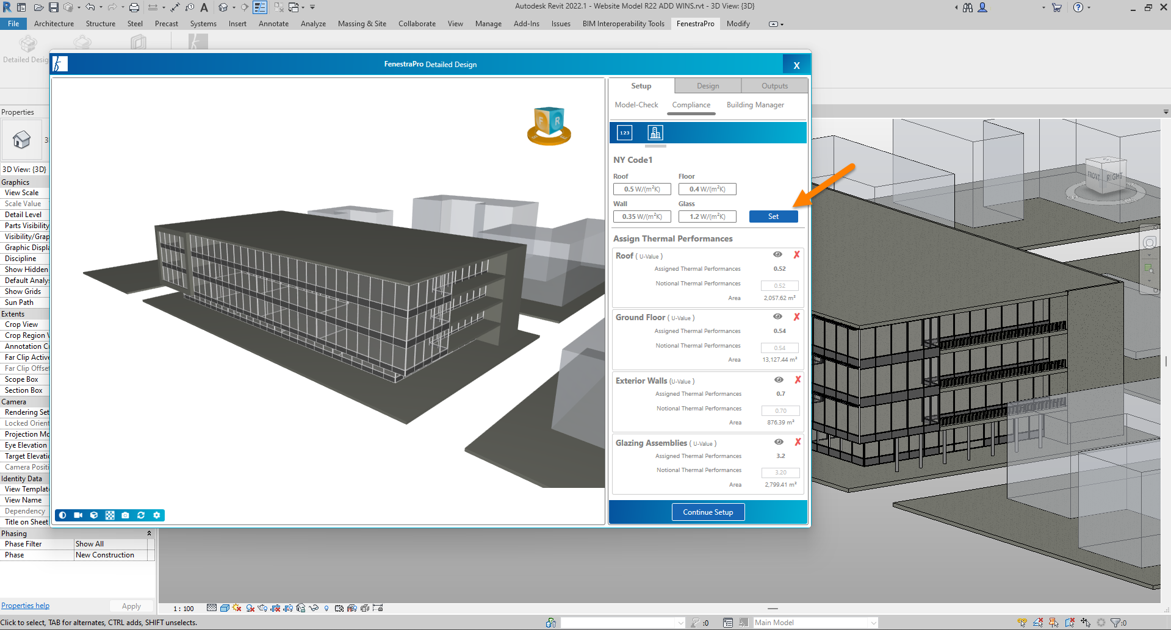Toggle Roof visibility eye icon
This screenshot has width=1171, height=630.
pos(777,254)
